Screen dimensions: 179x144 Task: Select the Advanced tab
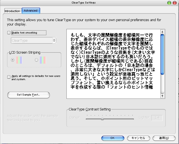tap(31, 11)
